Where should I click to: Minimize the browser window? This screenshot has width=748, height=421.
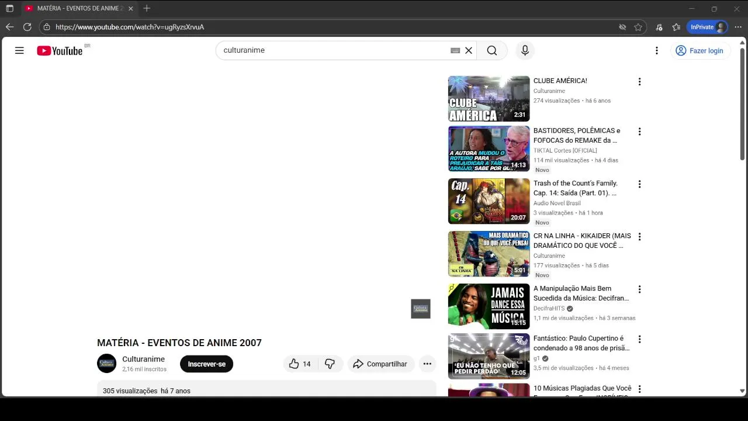pos(692,8)
